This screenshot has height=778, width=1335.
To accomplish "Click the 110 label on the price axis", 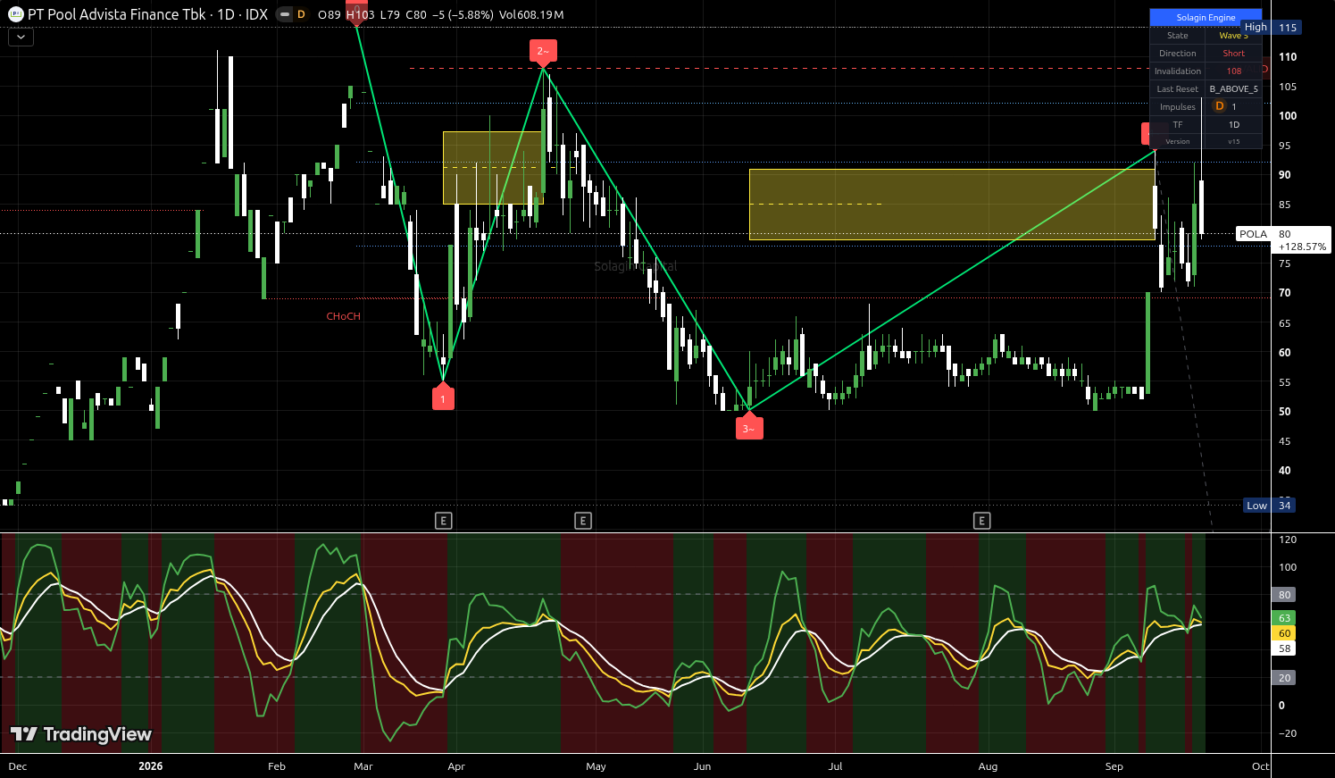I will [x=1288, y=56].
